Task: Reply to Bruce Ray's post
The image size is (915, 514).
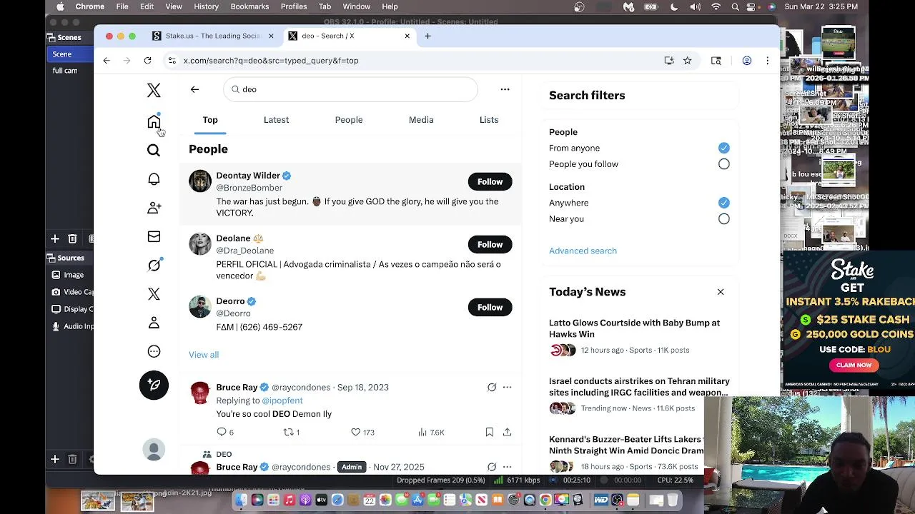Action: (225, 432)
